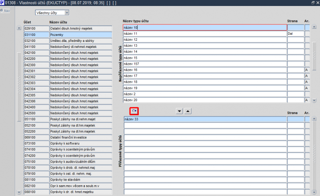Select 'název 14' type row
This screenshot has width=320, height=196.
point(205,51)
